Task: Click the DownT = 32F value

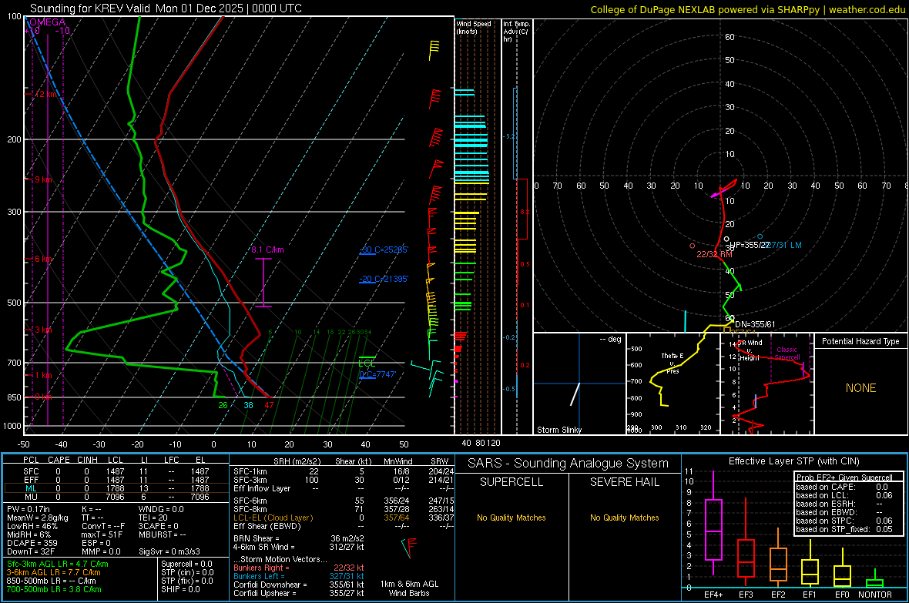Action: click(32, 551)
